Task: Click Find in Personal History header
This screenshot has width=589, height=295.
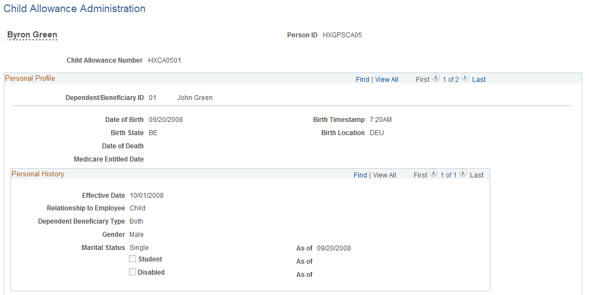Action: [360, 175]
